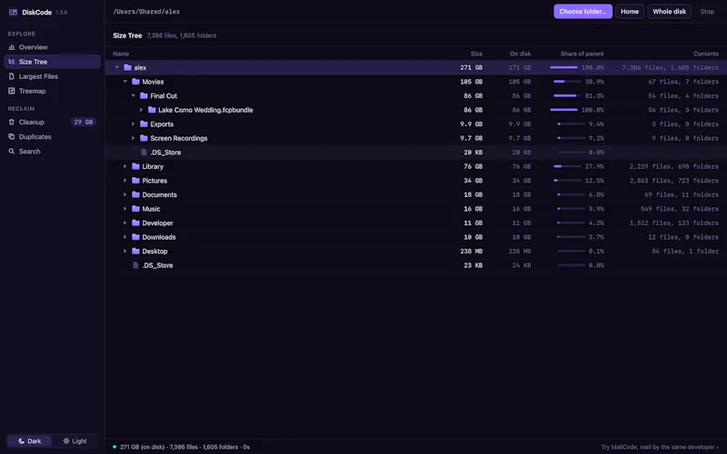Screen dimensions: 727x454
Task: Expand the Screen Recordings folder
Action: click(133, 138)
